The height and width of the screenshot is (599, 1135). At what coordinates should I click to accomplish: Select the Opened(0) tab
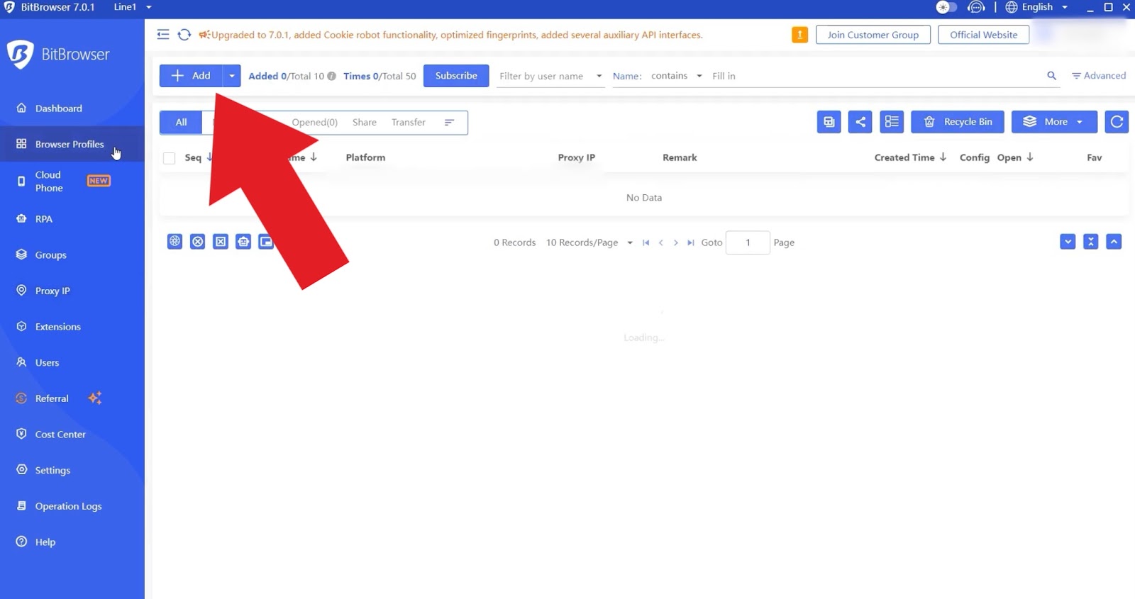click(315, 123)
